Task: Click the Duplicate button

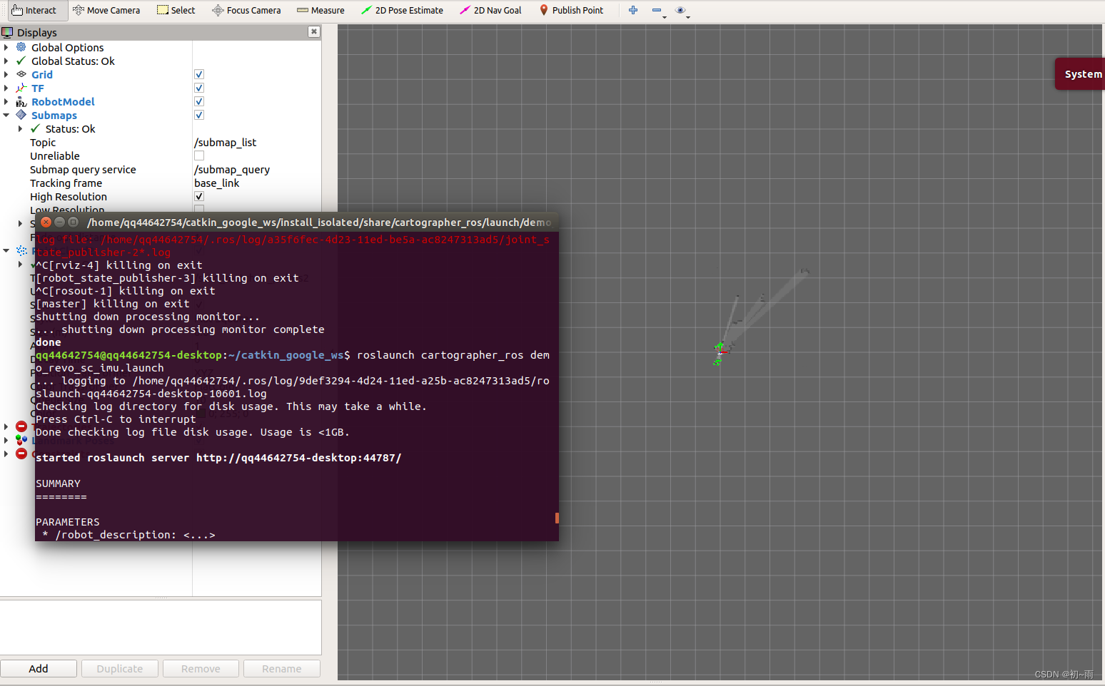Action: tap(120, 668)
